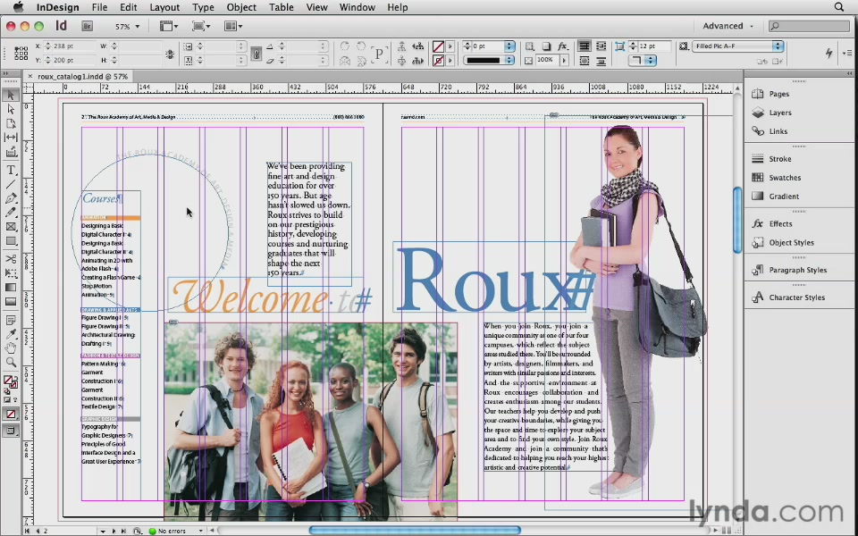Open the Object menu
Image resolution: width=858 pixels, height=536 pixels.
240,7
